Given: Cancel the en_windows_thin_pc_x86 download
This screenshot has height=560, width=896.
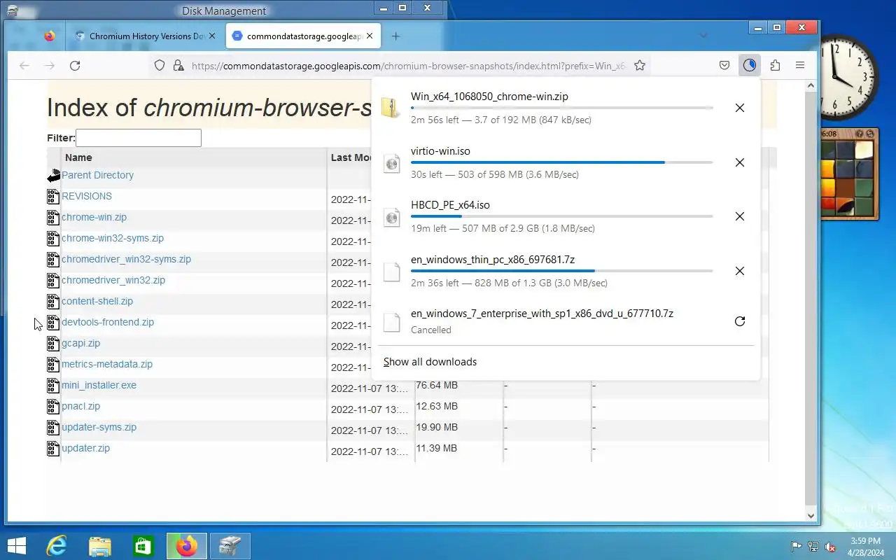Looking at the screenshot, I should coord(739,271).
